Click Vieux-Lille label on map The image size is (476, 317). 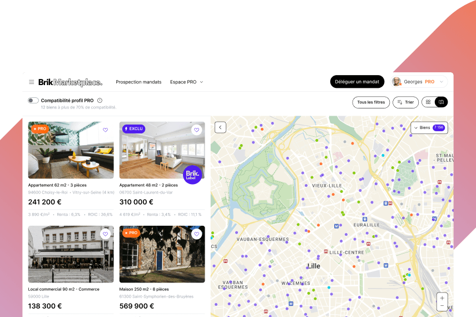[x=327, y=186]
